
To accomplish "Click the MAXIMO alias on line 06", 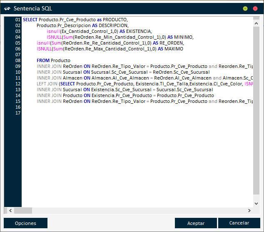I will tap(174, 49).
